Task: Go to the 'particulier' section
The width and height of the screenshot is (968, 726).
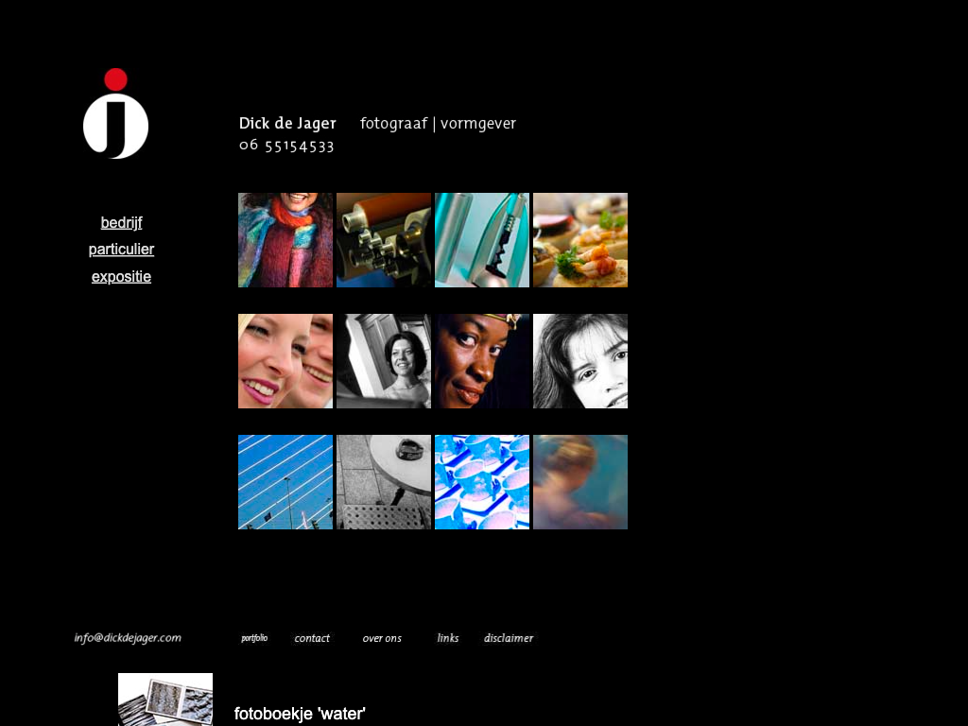Action: click(x=121, y=250)
